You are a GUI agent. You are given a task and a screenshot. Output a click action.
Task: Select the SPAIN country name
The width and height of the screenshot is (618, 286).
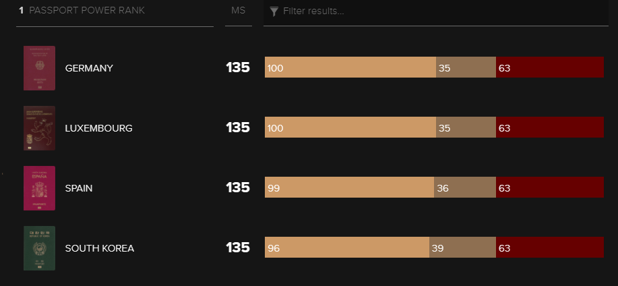(x=79, y=188)
